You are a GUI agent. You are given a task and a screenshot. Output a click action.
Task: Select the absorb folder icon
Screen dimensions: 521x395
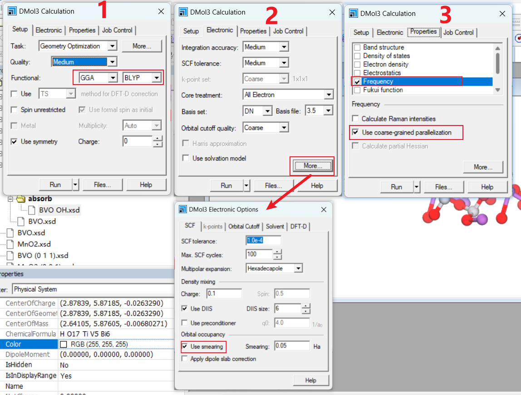click(21, 199)
